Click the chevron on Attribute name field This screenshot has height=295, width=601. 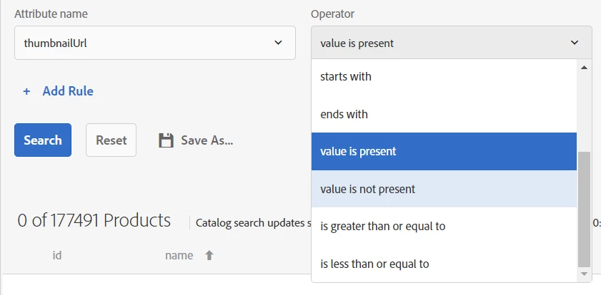pyautogui.click(x=279, y=43)
